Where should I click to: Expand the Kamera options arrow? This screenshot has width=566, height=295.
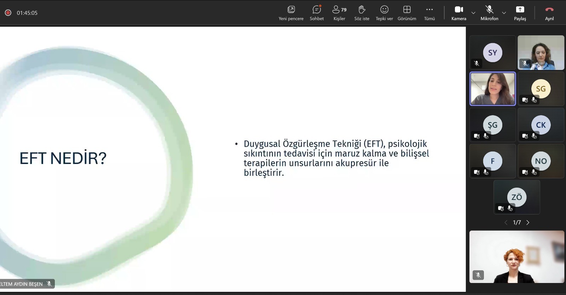pyautogui.click(x=473, y=13)
